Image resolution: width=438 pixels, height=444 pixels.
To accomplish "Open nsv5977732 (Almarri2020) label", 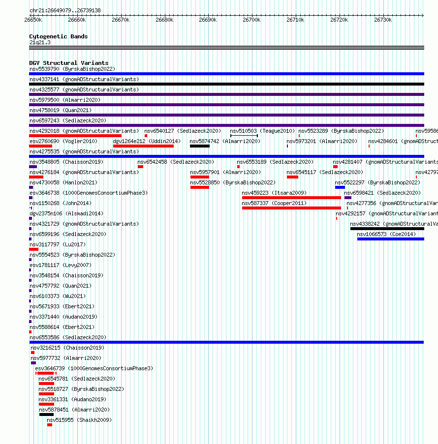I will 66,358.
